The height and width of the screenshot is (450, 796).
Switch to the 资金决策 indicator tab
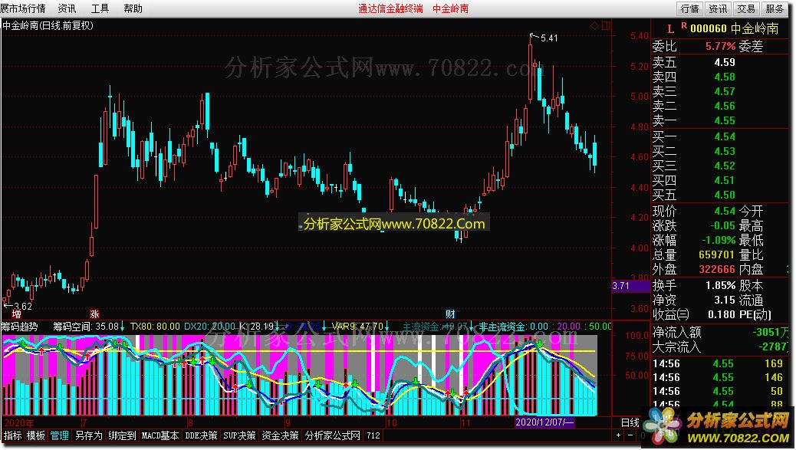pyautogui.click(x=280, y=435)
